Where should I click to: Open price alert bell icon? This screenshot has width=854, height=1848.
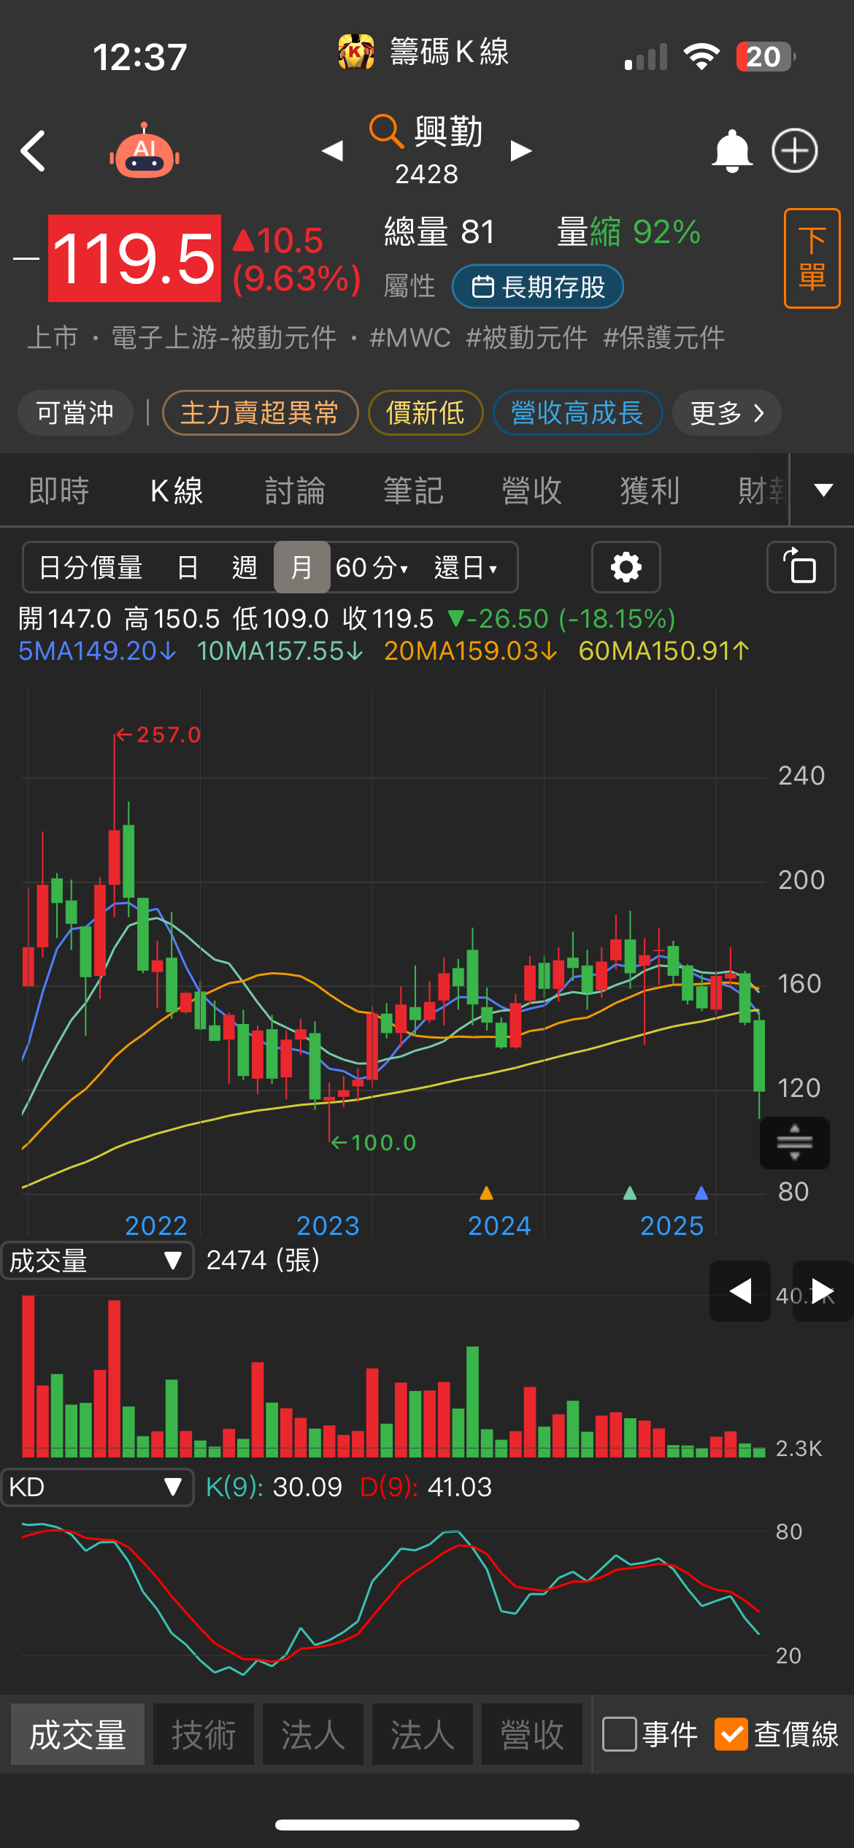731,151
